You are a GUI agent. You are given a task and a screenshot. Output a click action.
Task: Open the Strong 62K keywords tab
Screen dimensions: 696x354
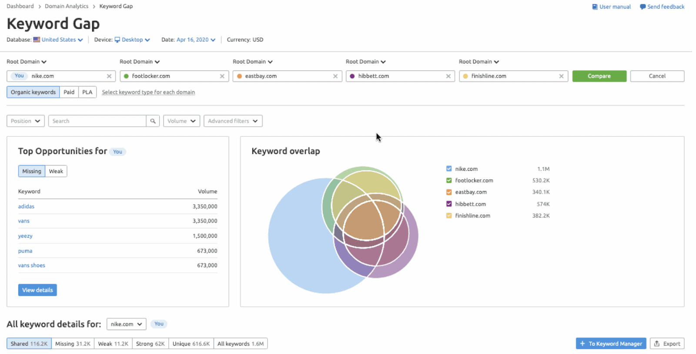[151, 344]
